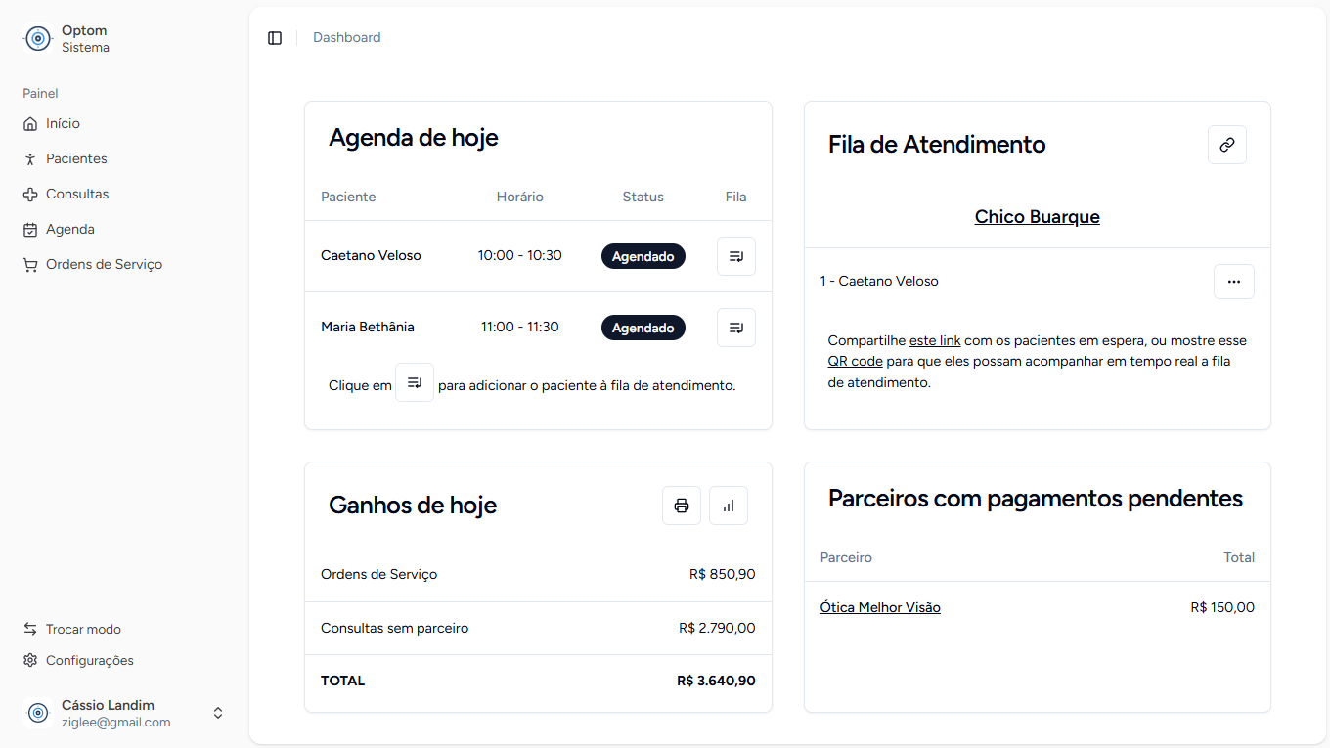
Task: Open the three-dot menu next to Caetano Veloso
Action: pyautogui.click(x=1234, y=281)
